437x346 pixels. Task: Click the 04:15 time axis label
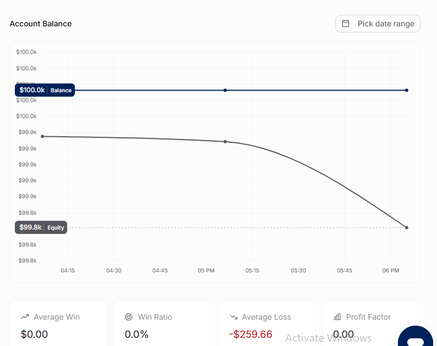point(68,270)
